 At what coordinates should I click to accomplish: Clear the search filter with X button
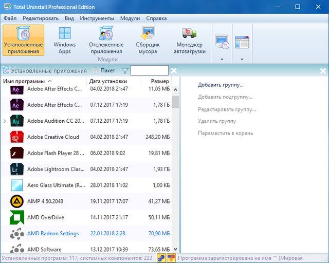tap(174, 71)
